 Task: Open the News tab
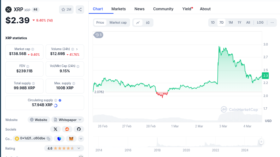pos(139,9)
